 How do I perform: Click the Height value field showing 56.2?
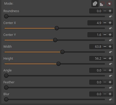[96, 58]
